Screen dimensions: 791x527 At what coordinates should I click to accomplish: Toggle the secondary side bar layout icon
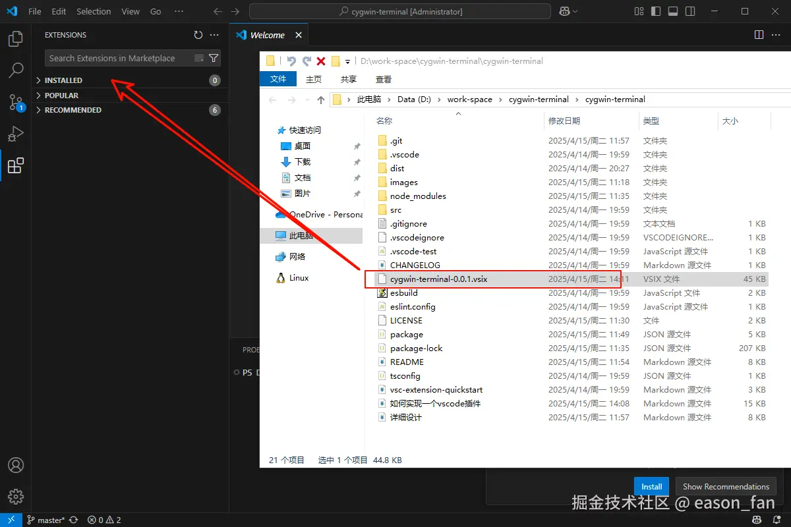(690, 11)
